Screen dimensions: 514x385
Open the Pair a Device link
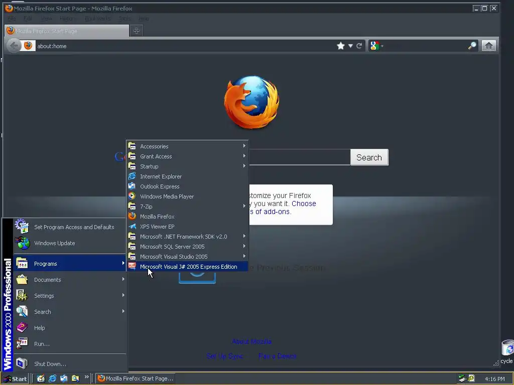click(277, 356)
